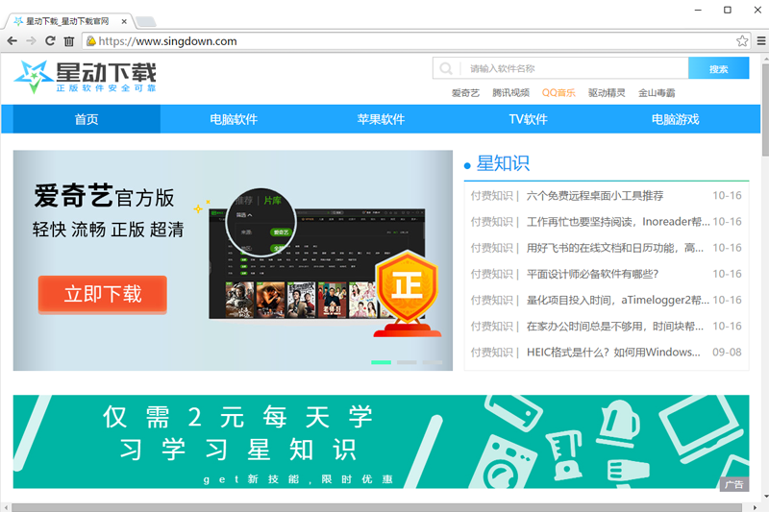Open the 腾讯视频 hot search link
Screen dimensions: 769x512
click(x=510, y=92)
